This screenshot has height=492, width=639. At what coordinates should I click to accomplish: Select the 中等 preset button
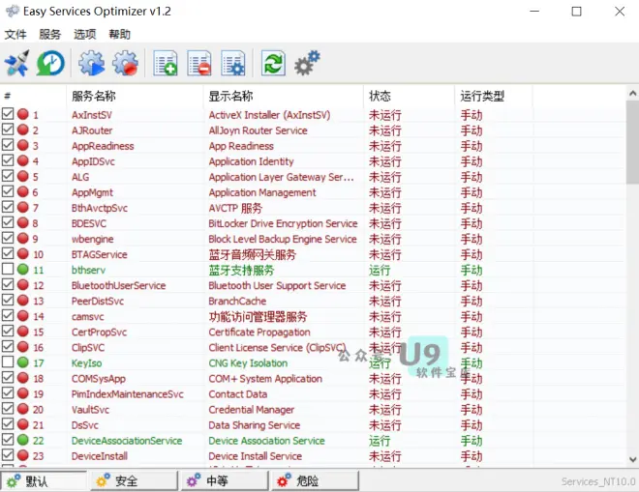(225, 481)
